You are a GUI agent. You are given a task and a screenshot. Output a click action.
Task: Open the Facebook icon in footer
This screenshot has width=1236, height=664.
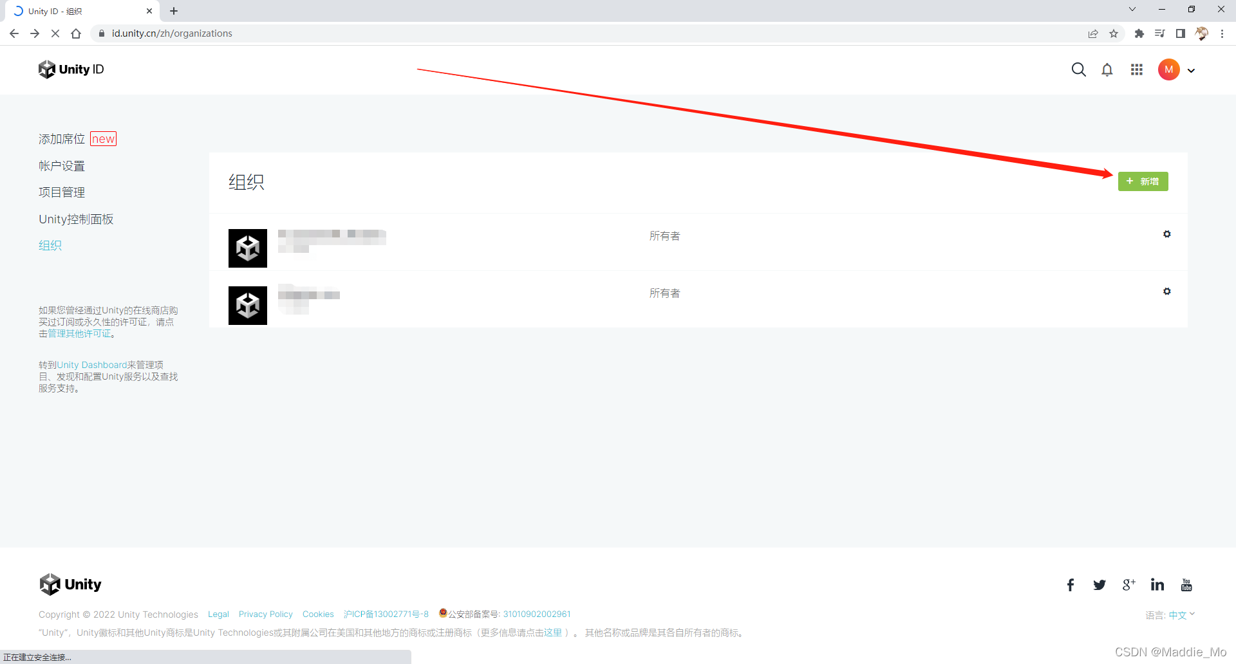1070,585
